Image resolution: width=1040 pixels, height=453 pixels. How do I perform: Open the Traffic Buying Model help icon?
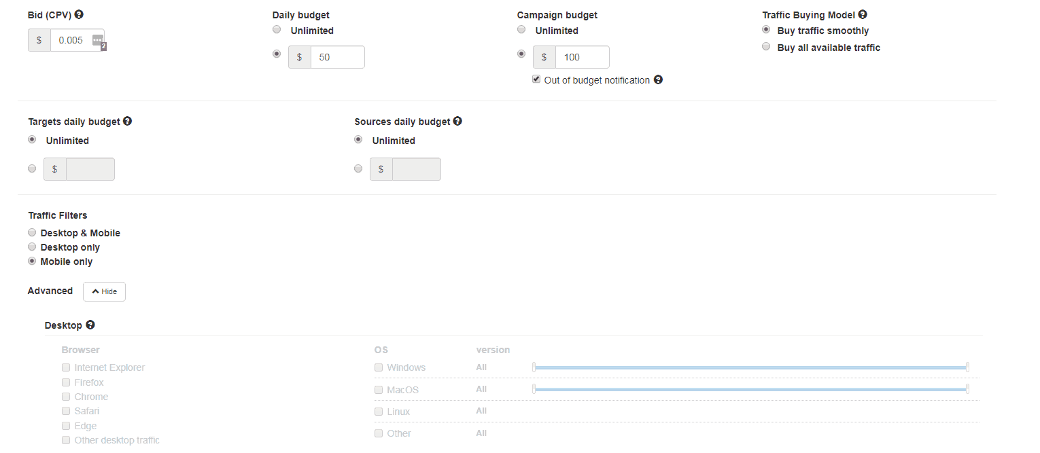(863, 14)
